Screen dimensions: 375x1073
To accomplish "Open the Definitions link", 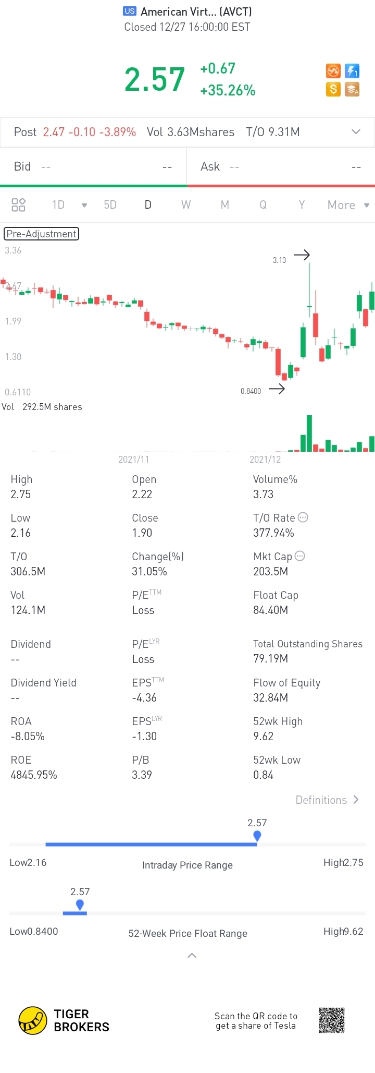I will 327,800.
